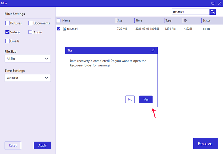
Task: Click the search field containing test.mp4
Action: [x=191, y=12]
